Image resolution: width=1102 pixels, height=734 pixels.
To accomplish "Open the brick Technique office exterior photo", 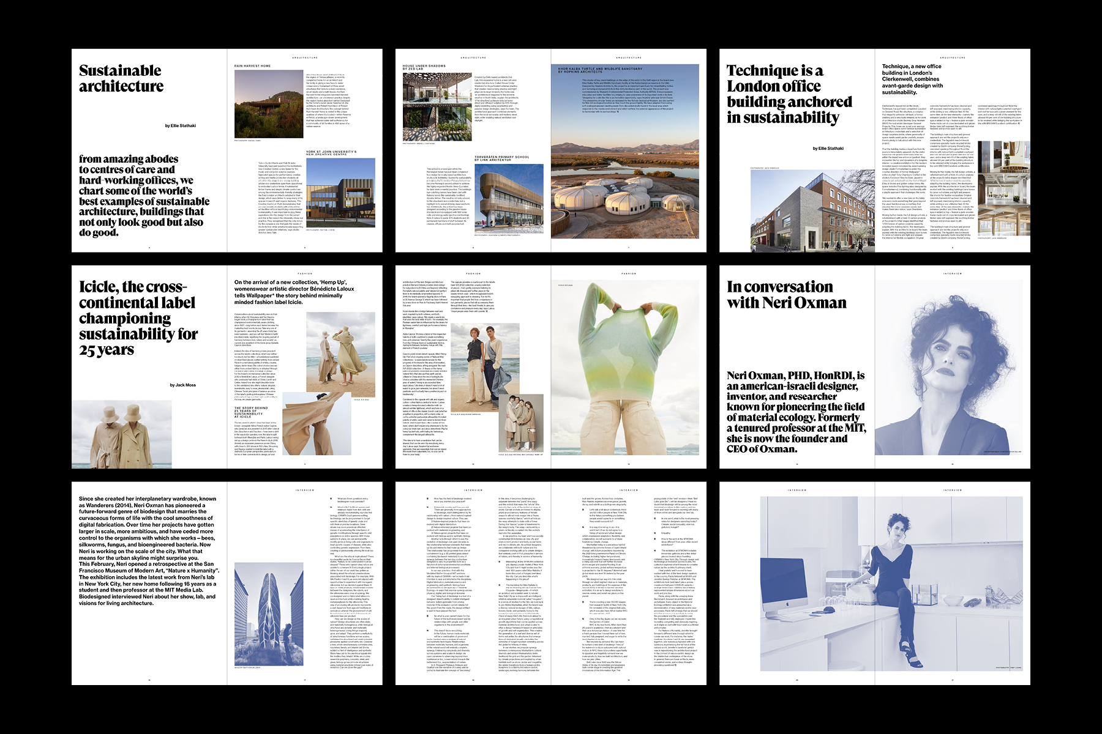I will (812, 210).
